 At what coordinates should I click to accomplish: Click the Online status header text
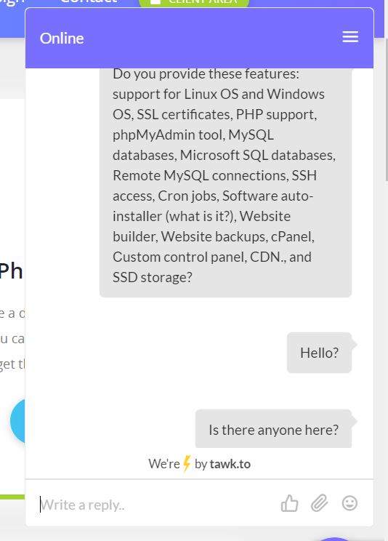click(x=62, y=38)
